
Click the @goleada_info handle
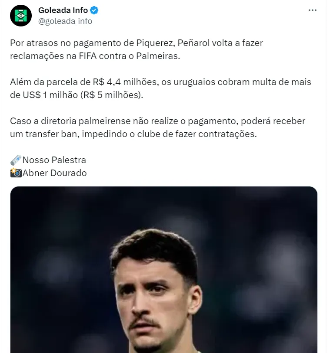tap(65, 21)
